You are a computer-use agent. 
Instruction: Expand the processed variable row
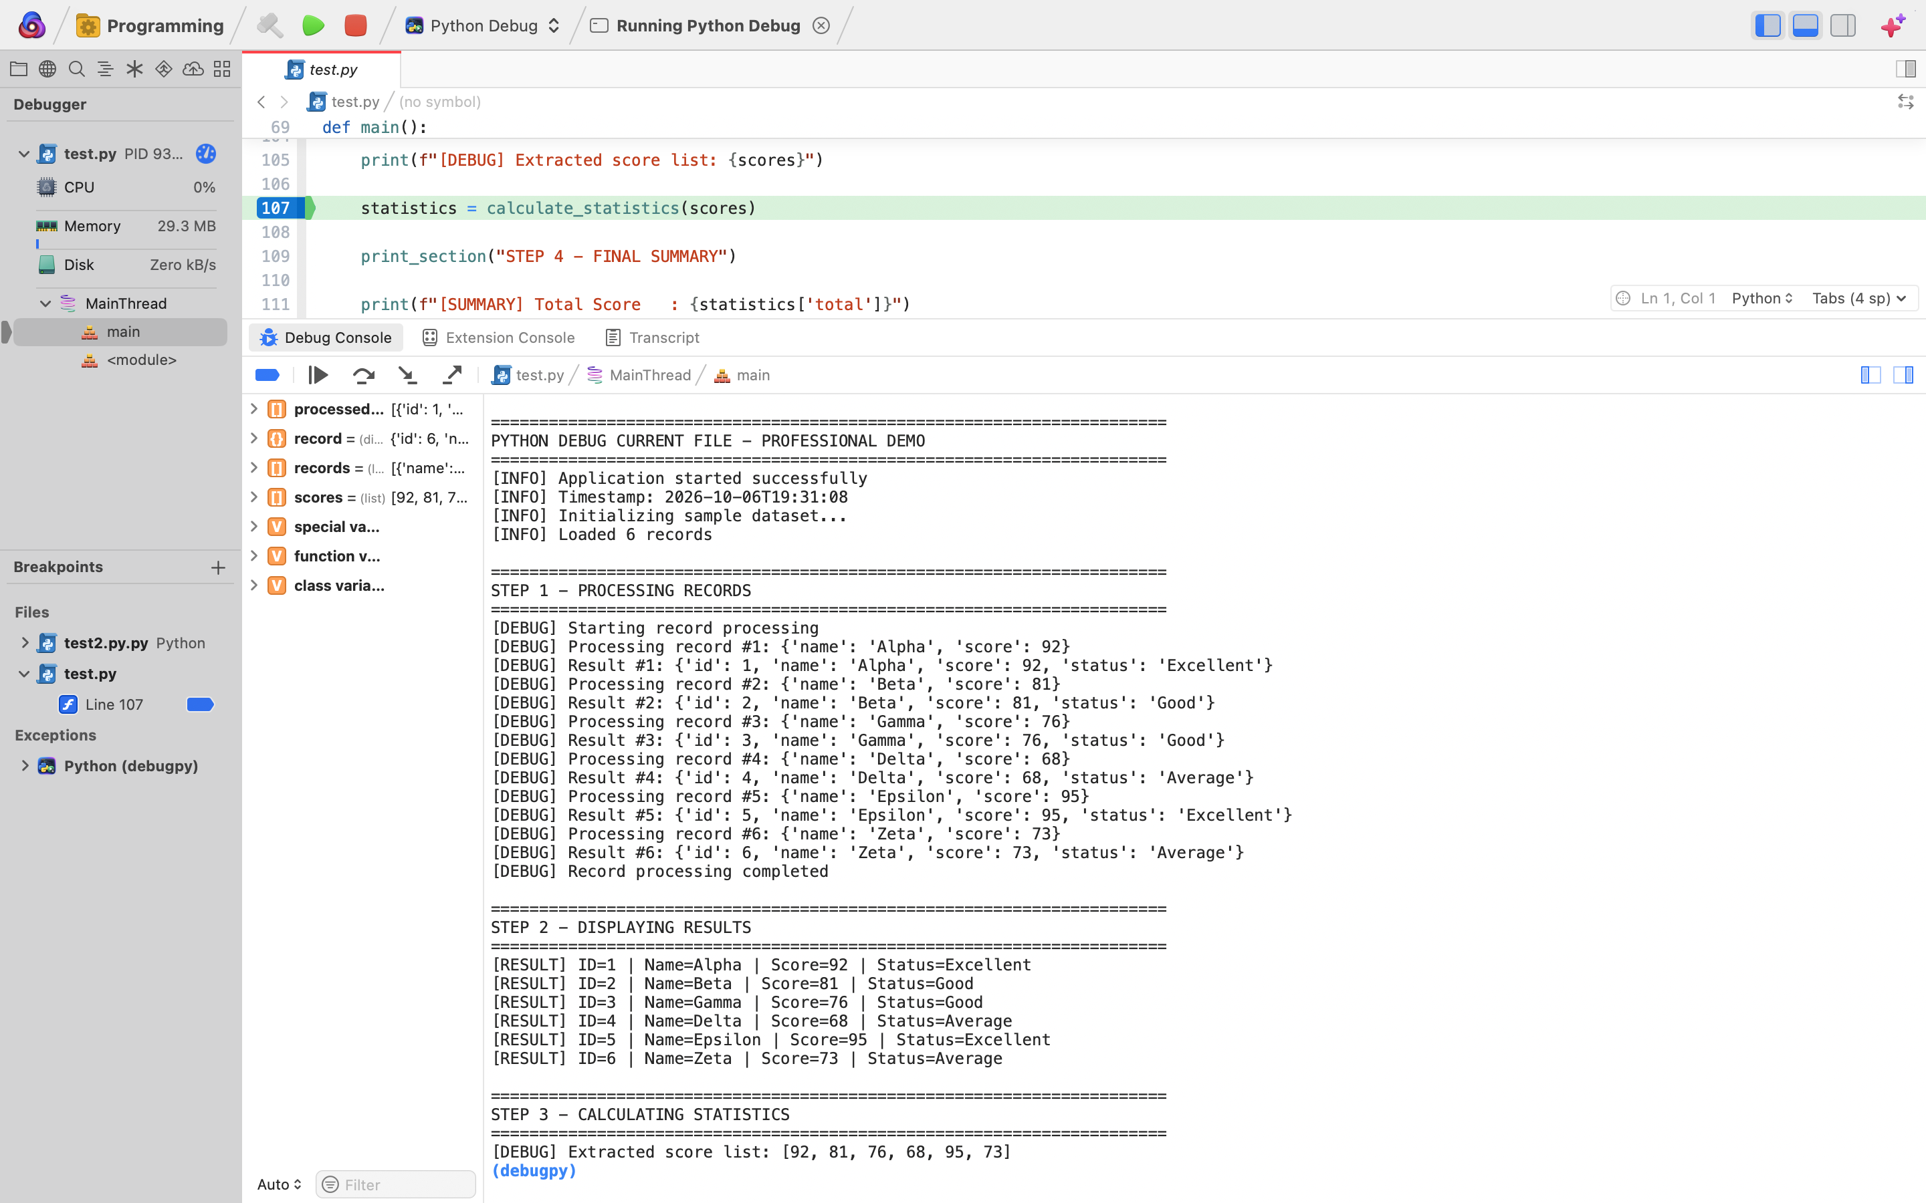tap(254, 409)
